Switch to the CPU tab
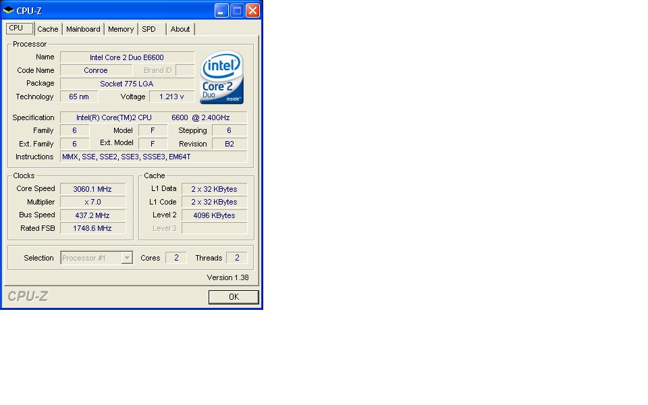 pos(20,28)
